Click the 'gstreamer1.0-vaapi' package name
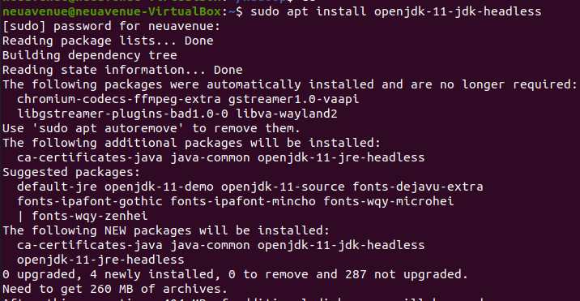Image resolution: width=580 pixels, height=301 pixels. [294, 99]
